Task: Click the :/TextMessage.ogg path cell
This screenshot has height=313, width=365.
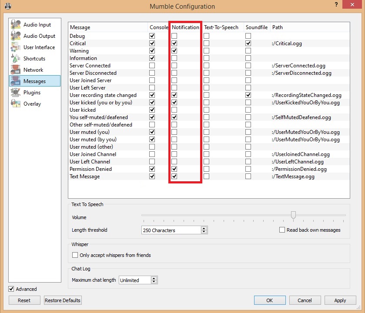Action: pos(293,176)
